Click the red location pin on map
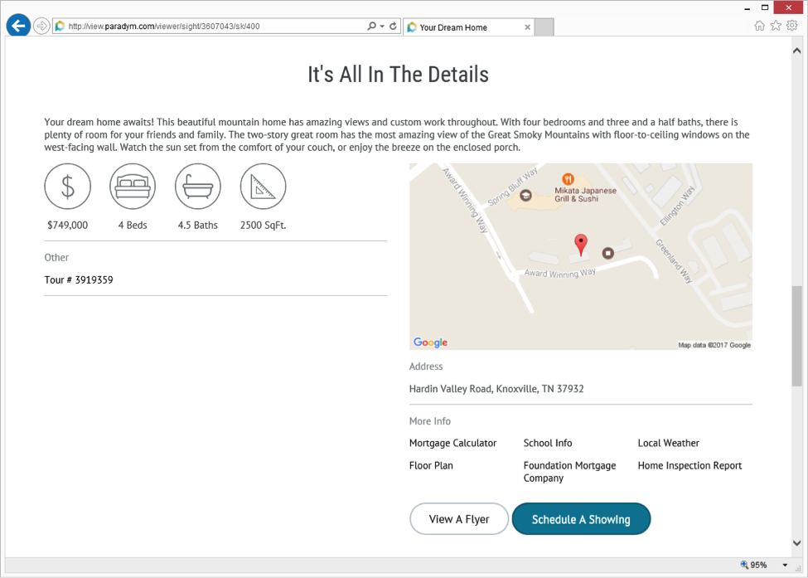 click(x=581, y=245)
